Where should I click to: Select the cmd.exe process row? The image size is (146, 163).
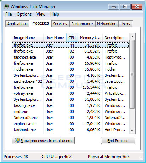(x=70, y=112)
